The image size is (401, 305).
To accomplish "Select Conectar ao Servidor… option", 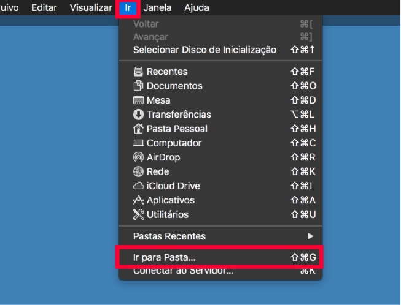I will point(183,271).
